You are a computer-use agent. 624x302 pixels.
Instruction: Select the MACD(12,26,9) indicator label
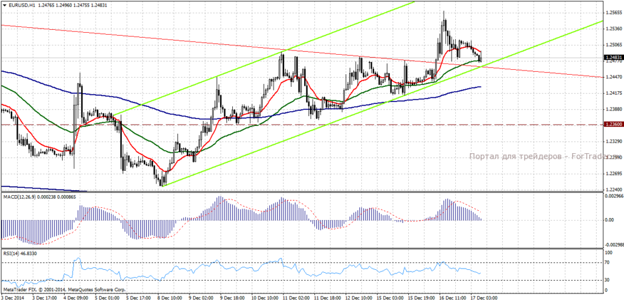point(18,208)
